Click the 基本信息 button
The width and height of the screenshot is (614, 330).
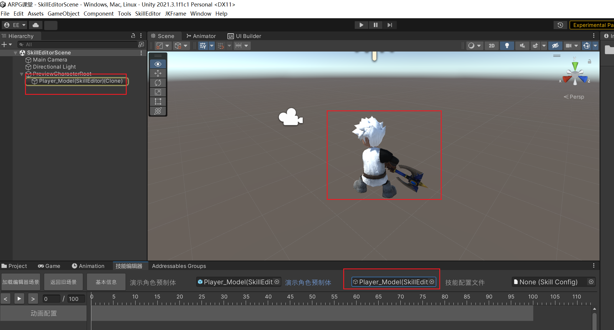(x=106, y=282)
